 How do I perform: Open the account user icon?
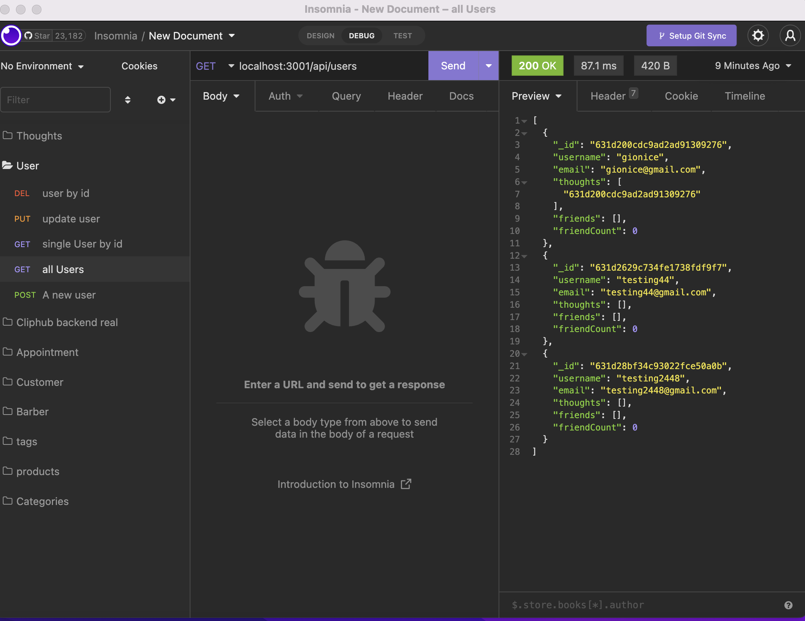[790, 35]
